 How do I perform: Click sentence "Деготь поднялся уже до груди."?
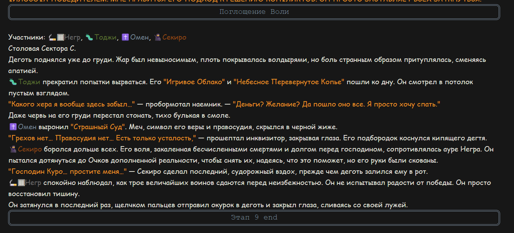(x=61, y=60)
